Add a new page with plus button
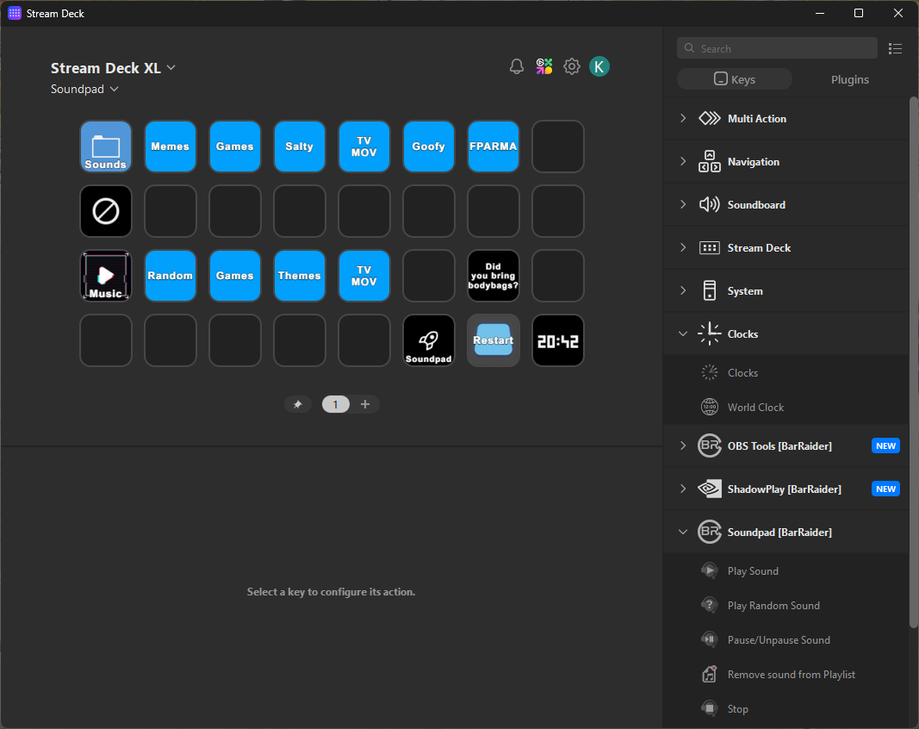This screenshot has height=729, width=919. tap(365, 404)
